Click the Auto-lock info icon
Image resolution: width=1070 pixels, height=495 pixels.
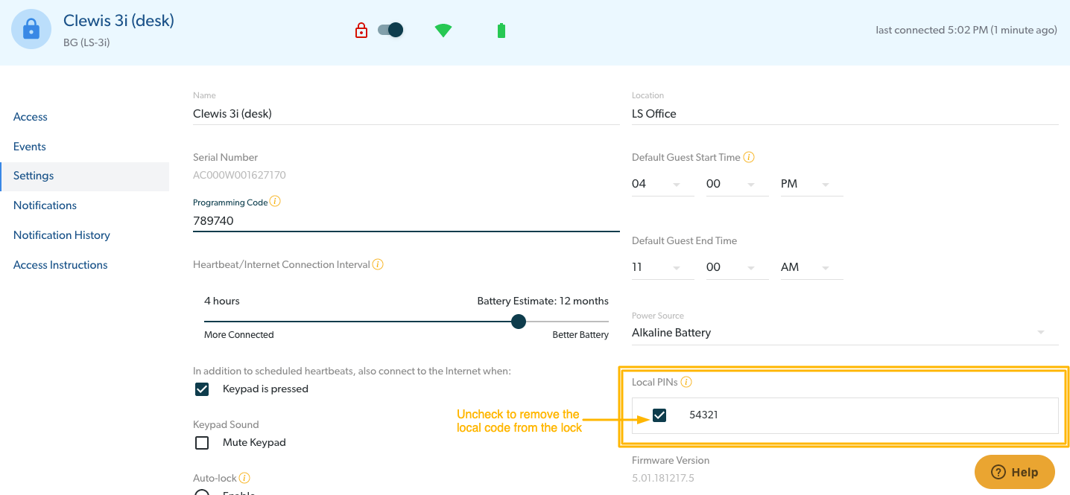point(244,478)
